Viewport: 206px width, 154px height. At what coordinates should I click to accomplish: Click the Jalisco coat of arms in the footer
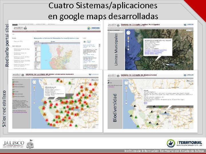(x=30, y=144)
